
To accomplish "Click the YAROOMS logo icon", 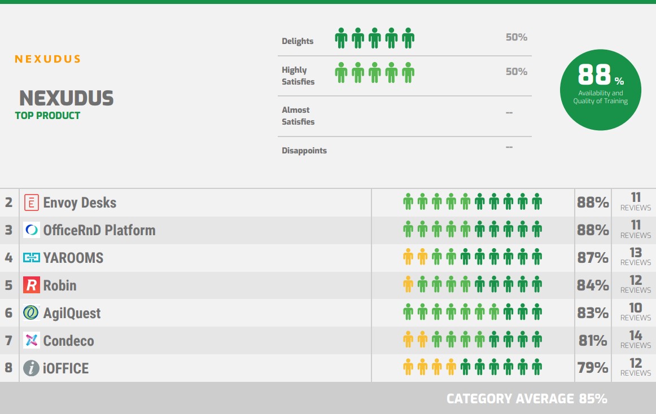I will 32,258.
